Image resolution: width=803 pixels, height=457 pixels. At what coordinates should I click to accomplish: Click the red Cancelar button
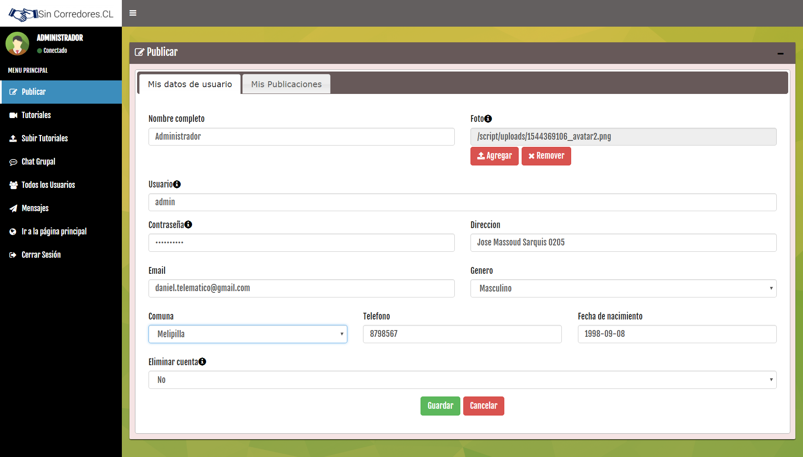coord(483,406)
